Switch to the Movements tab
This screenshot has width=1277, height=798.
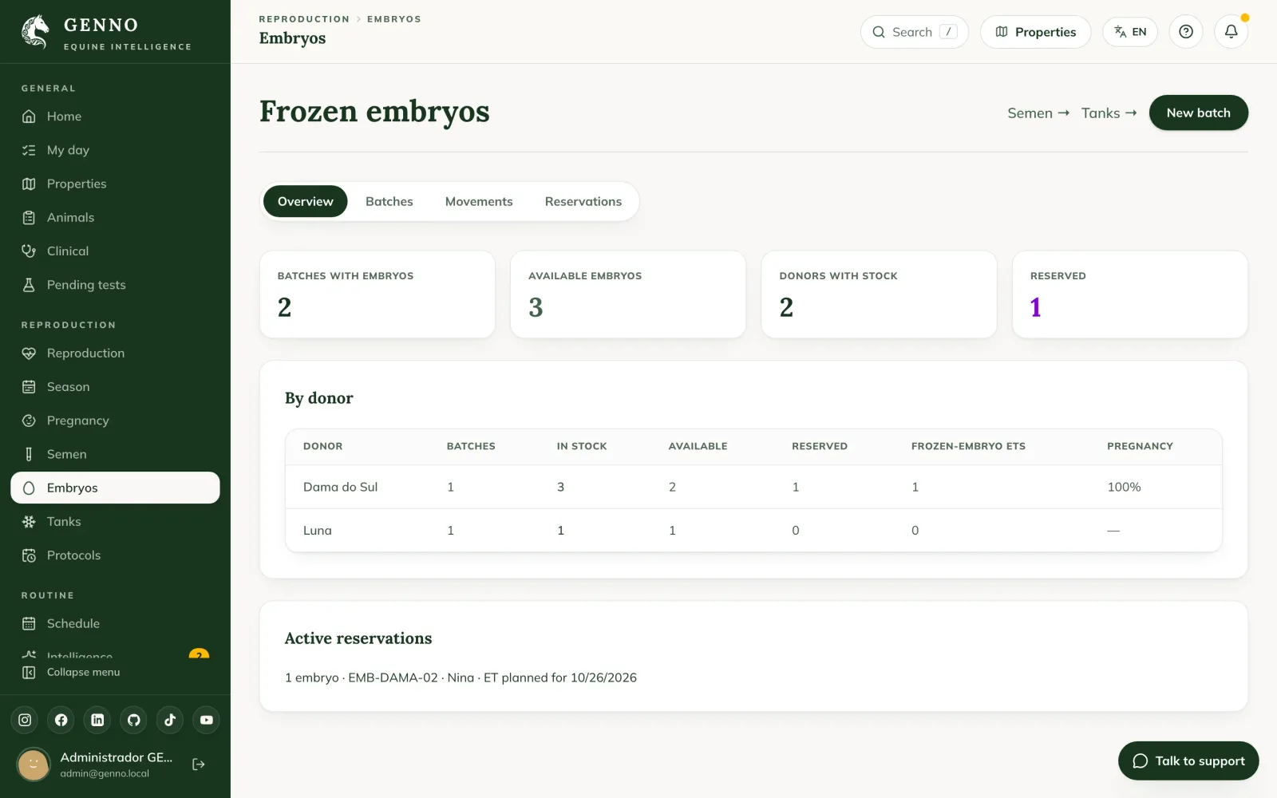479,201
